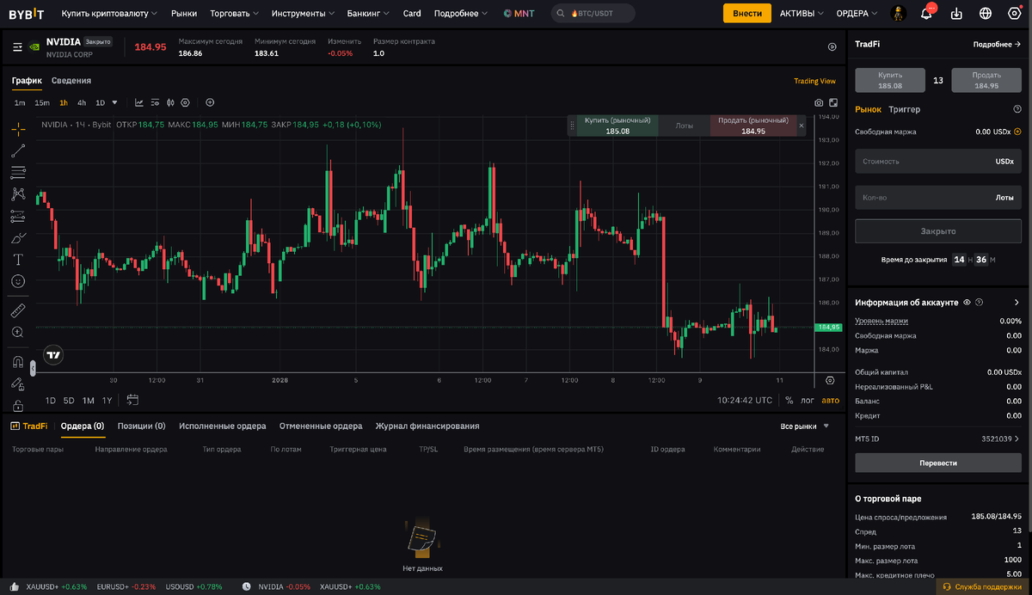Open the Отмененные ордера tab
The width and height of the screenshot is (1032, 595).
coord(321,426)
